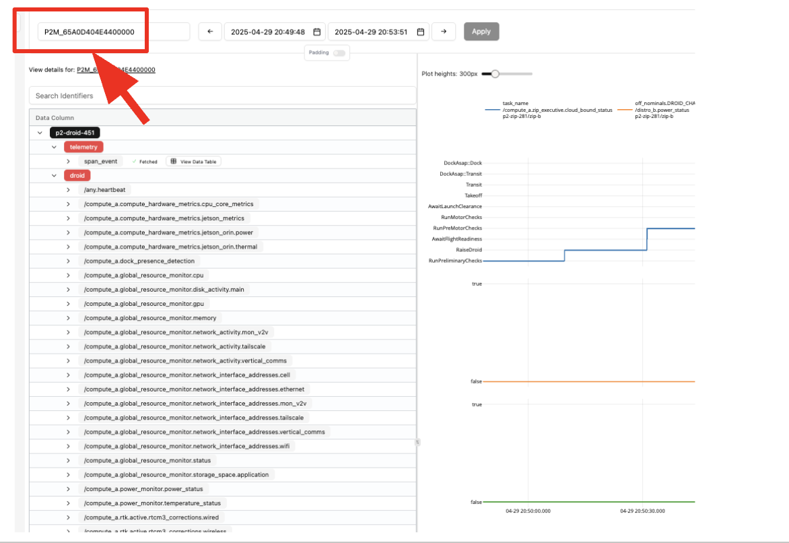Collapse the droid group chevron
The height and width of the screenshot is (543, 789).
click(x=54, y=176)
